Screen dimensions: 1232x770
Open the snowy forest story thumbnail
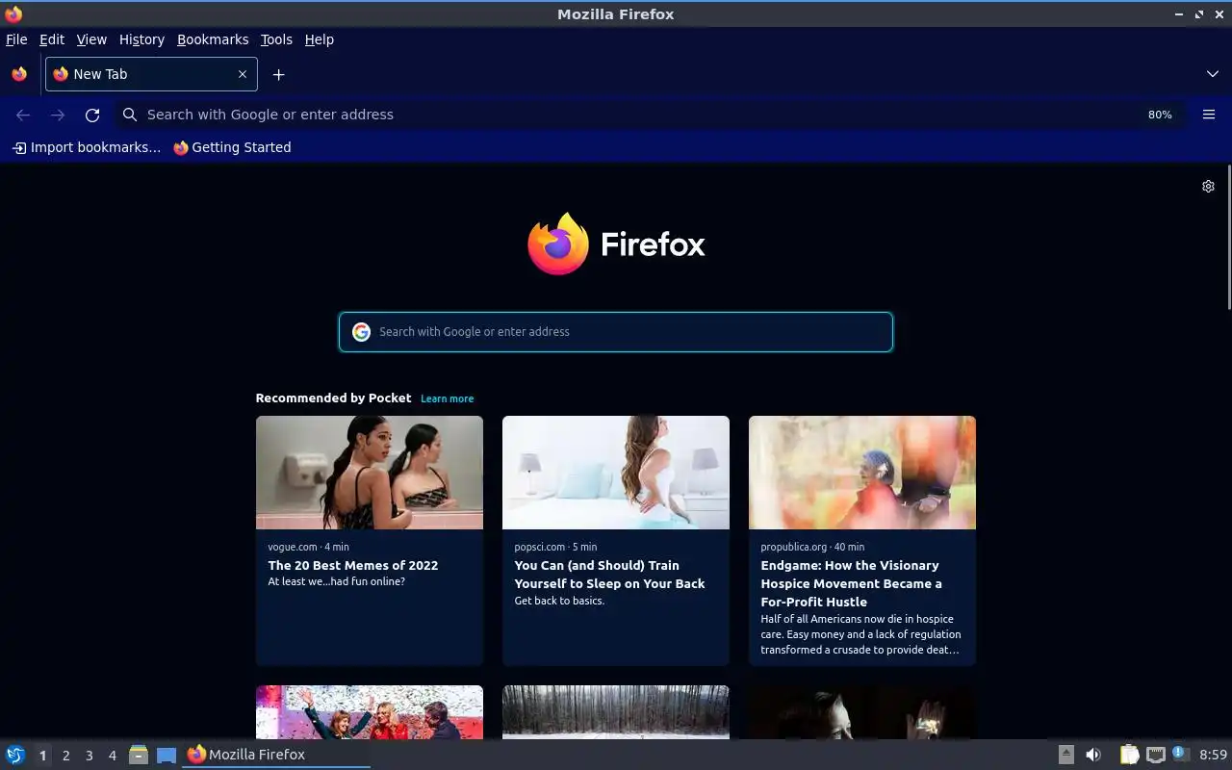pos(616,712)
